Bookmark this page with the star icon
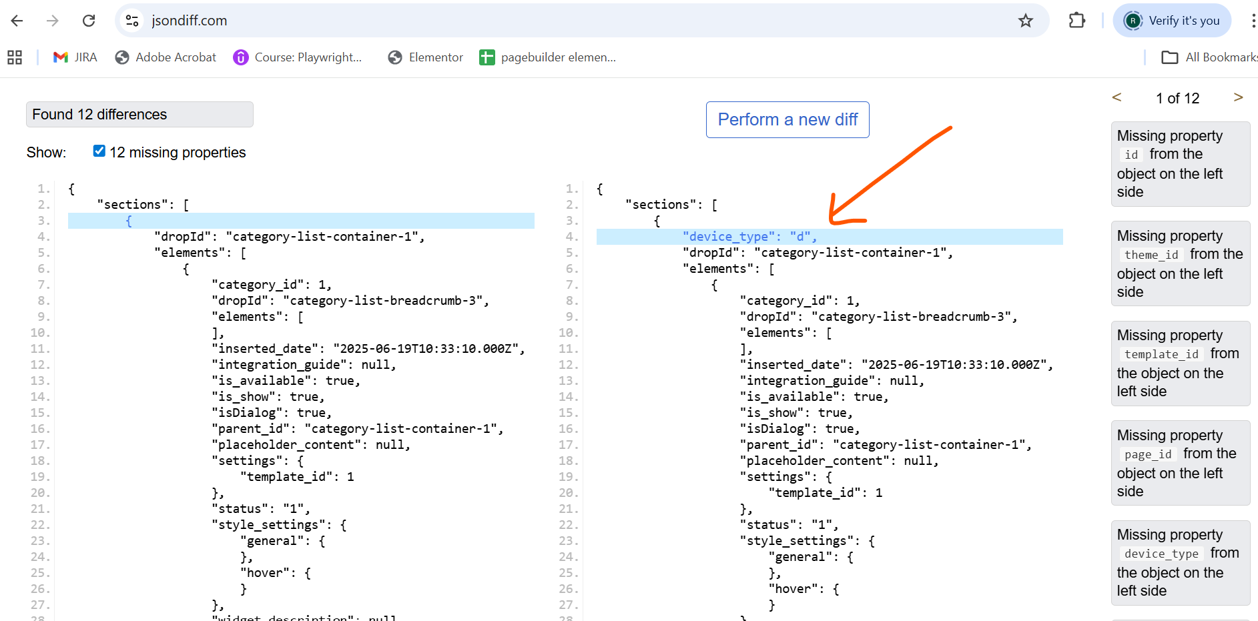Image resolution: width=1258 pixels, height=621 pixels. pyautogui.click(x=1026, y=21)
